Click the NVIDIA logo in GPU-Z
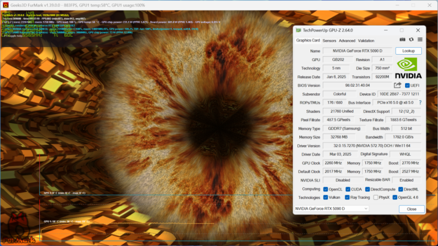The image size is (438, 246). [408, 68]
